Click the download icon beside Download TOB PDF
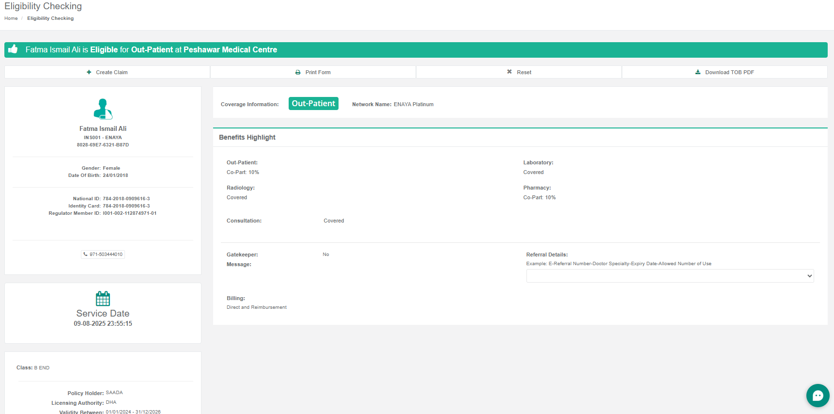 pos(698,72)
